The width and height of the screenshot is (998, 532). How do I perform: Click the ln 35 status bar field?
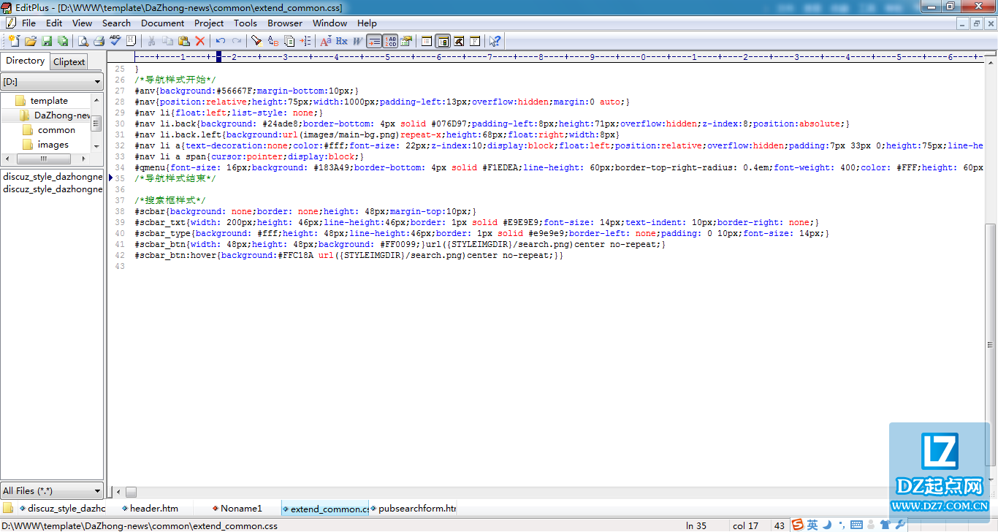click(x=696, y=525)
